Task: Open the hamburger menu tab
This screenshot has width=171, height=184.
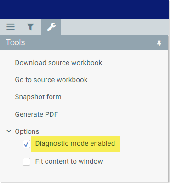Action: pyautogui.click(x=11, y=27)
